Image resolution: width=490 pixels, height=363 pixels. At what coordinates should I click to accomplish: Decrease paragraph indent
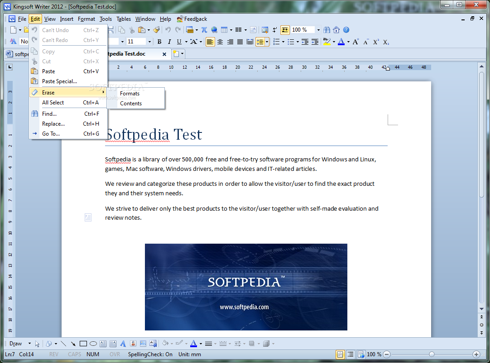(305, 42)
